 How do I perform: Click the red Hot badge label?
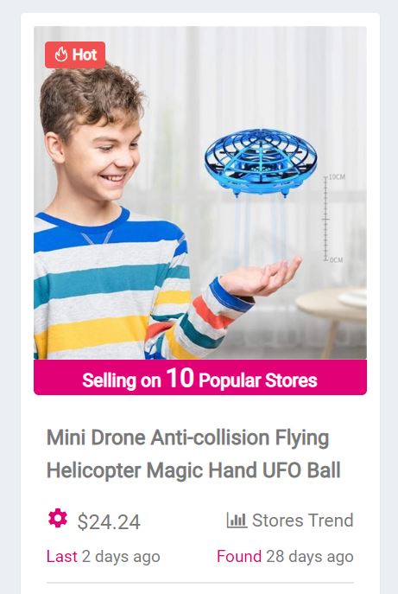click(75, 55)
